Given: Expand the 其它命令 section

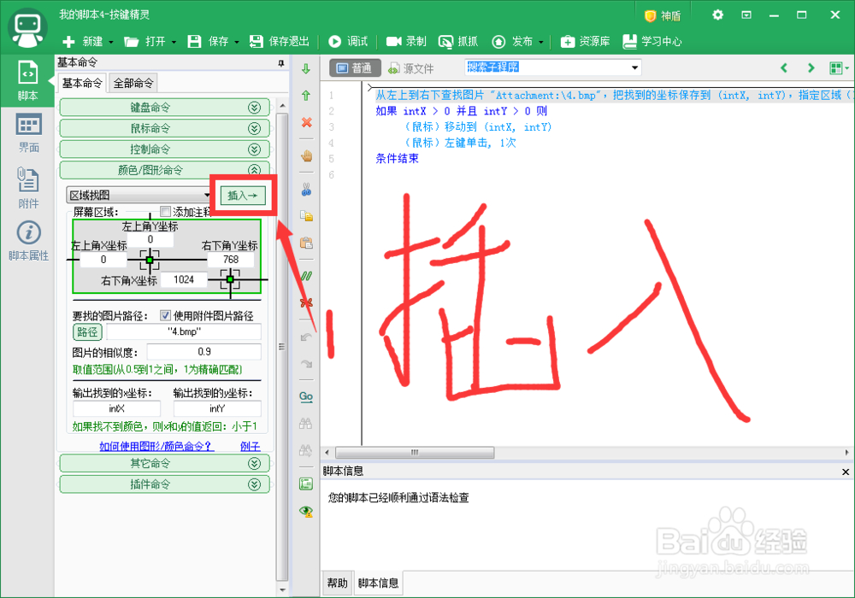Looking at the screenshot, I should (x=165, y=464).
